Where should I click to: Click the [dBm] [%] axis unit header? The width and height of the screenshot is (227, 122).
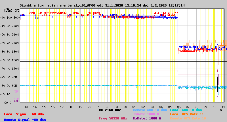point(12,10)
